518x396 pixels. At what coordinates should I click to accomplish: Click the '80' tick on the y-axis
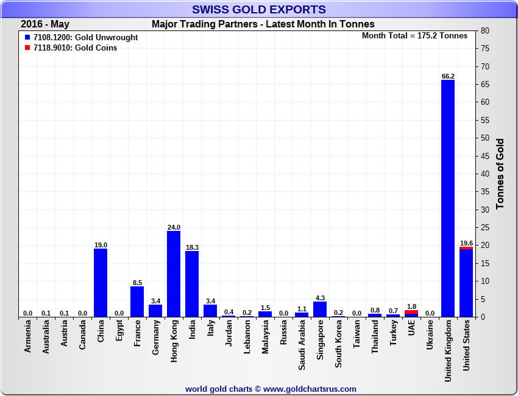(484, 30)
